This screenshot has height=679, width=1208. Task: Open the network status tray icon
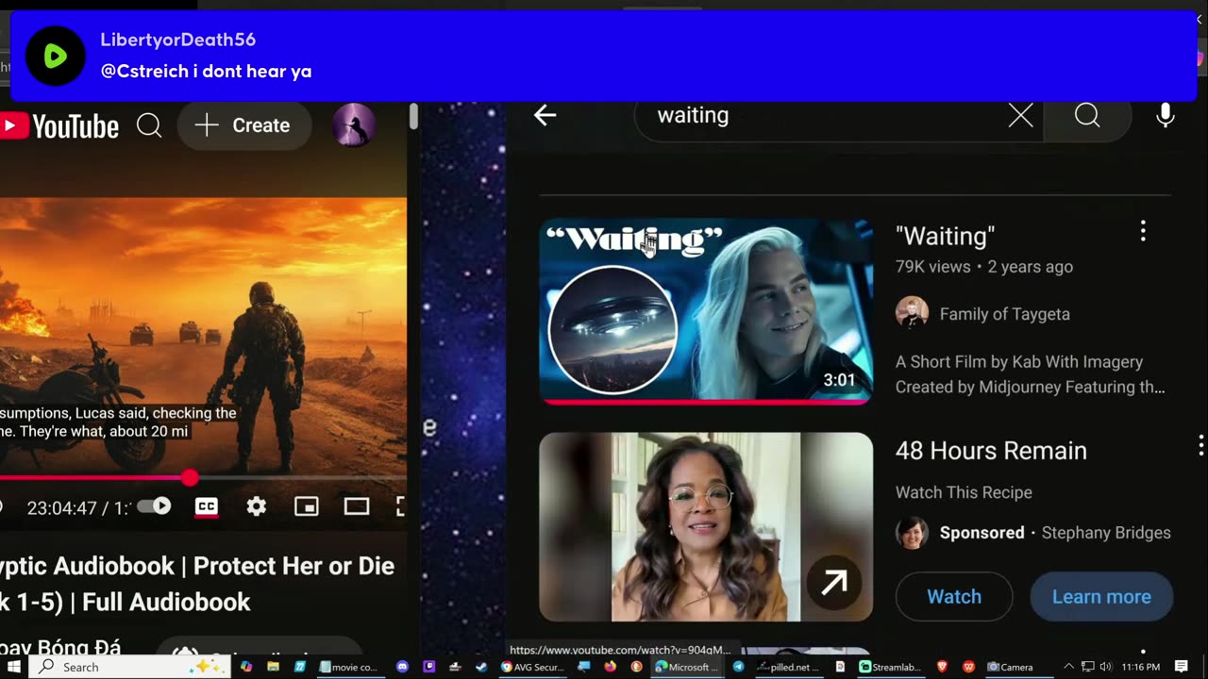1087,667
